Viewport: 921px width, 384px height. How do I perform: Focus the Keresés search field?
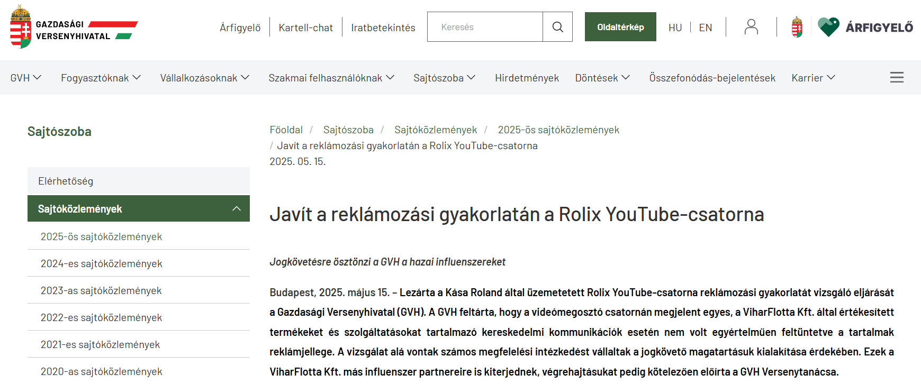tap(485, 27)
